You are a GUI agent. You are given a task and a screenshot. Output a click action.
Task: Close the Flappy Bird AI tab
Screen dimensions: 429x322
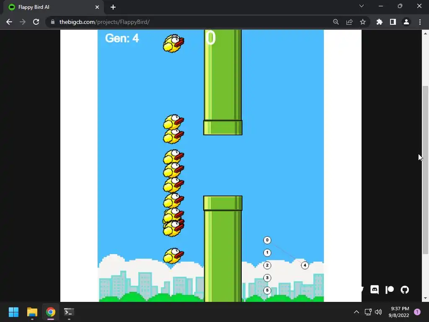pyautogui.click(x=97, y=7)
